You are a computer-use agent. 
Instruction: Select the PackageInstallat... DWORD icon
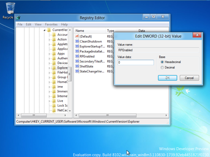pyautogui.click(x=77, y=51)
